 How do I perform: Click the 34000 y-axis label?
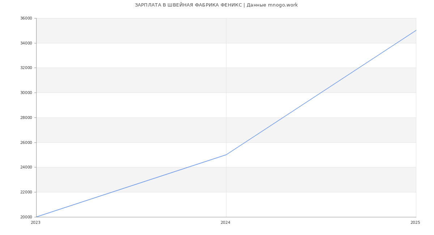click(x=26, y=43)
